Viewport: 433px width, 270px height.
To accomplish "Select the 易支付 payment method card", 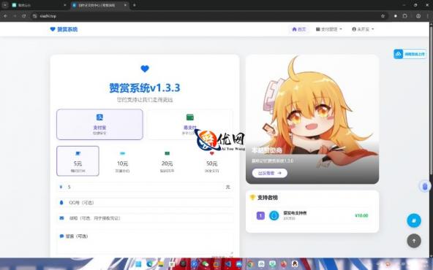I will [x=189, y=125].
